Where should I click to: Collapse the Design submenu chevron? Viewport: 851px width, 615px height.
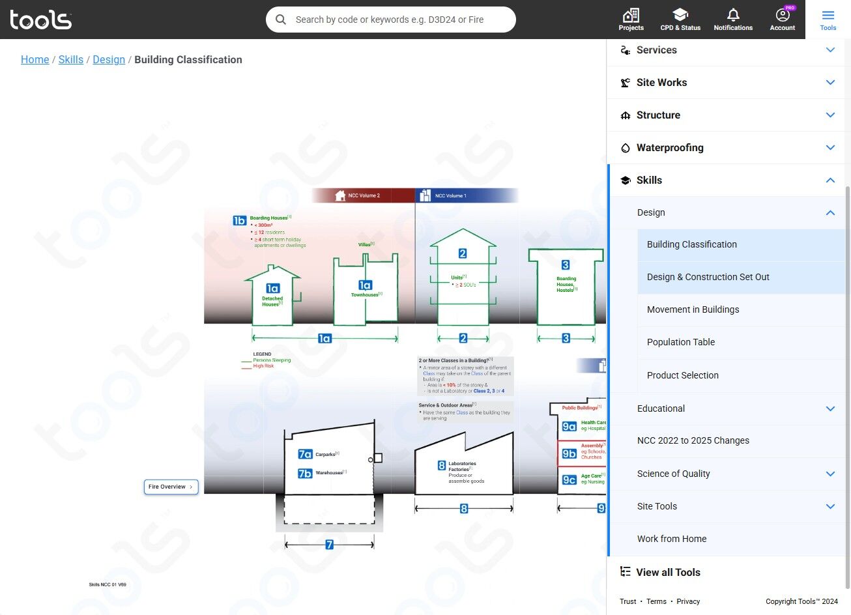tap(830, 213)
